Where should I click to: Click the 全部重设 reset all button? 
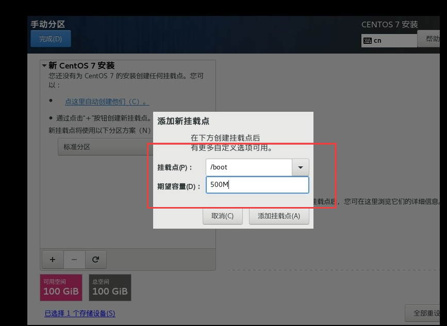point(423,313)
